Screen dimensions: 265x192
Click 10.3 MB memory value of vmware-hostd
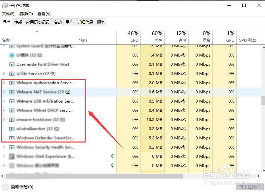coord(154,119)
